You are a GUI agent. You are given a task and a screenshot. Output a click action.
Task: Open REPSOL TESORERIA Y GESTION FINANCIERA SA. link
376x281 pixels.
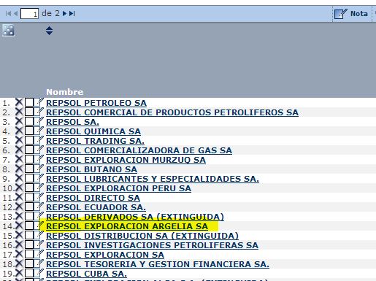[x=158, y=264]
